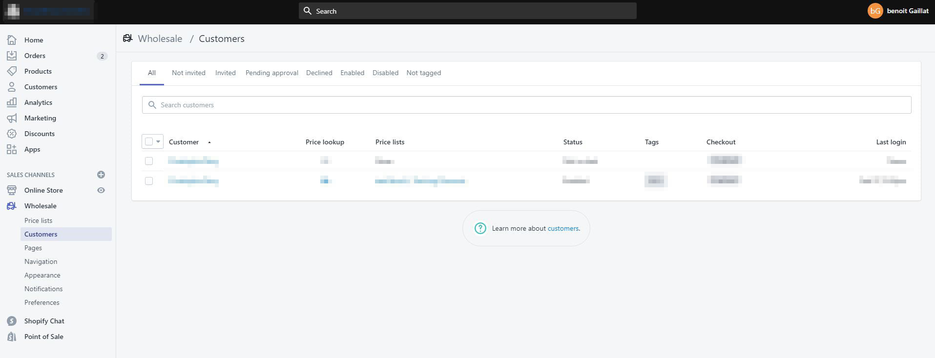The image size is (935, 358).
Task: Click the Checkout column header
Action: coord(721,142)
